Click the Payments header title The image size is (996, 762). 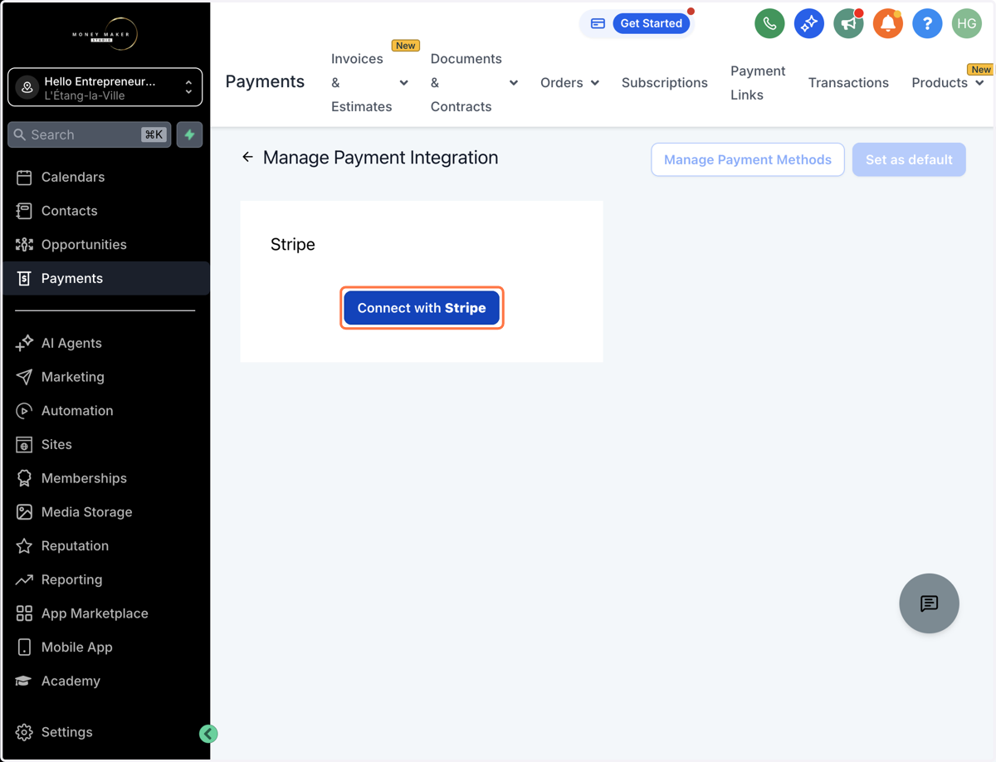(265, 81)
